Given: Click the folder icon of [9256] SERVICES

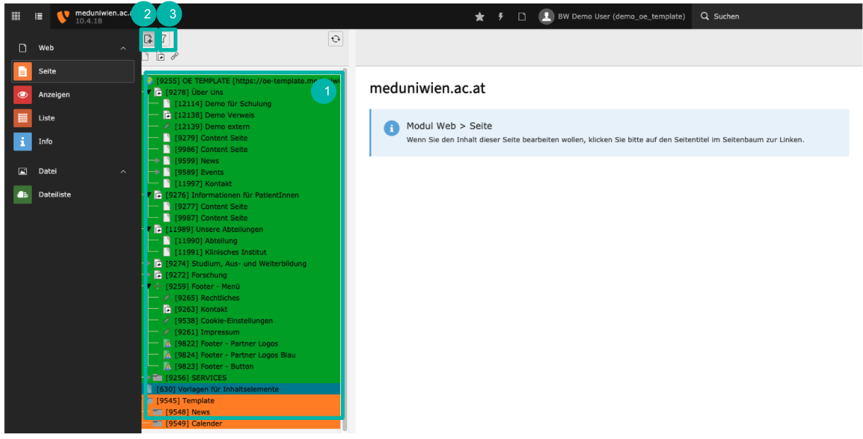Looking at the screenshot, I should pyautogui.click(x=158, y=378).
